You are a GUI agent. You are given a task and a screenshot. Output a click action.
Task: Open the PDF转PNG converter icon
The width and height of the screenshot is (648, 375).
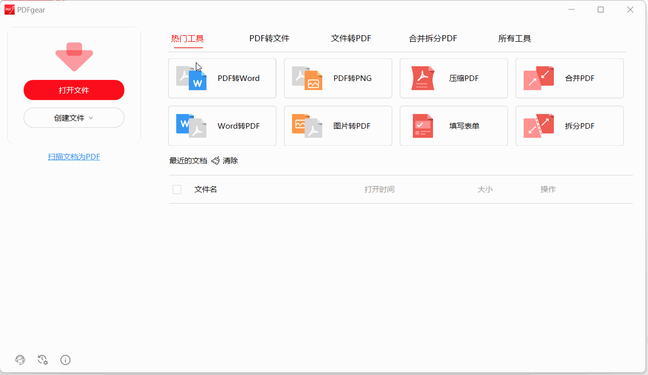pyautogui.click(x=307, y=78)
